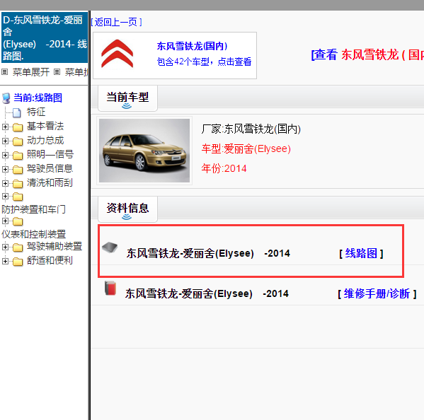Click the folder icon beside 舒适和便利
424x420 pixels.
pos(18,262)
